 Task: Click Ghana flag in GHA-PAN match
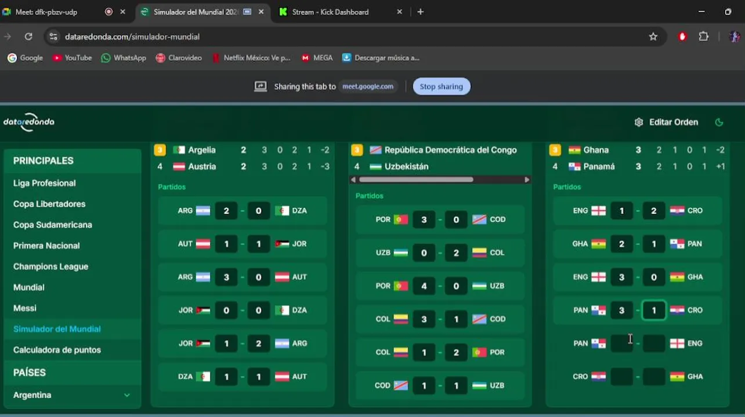[598, 244]
